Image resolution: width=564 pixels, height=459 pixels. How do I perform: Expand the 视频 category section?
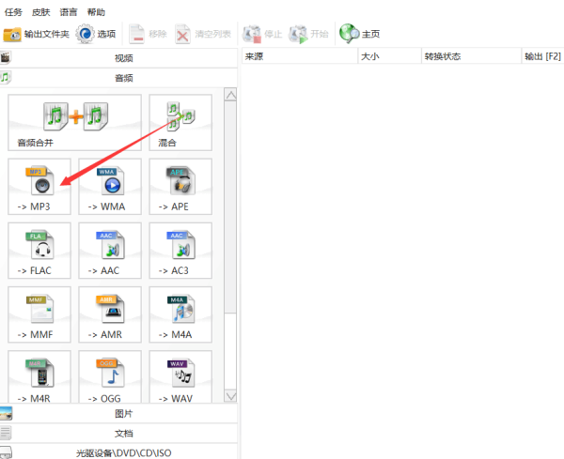pos(118,58)
